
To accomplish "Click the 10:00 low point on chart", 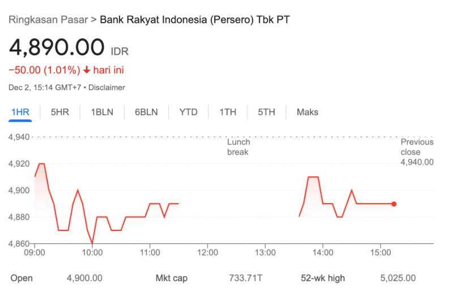I will pos(92,243).
